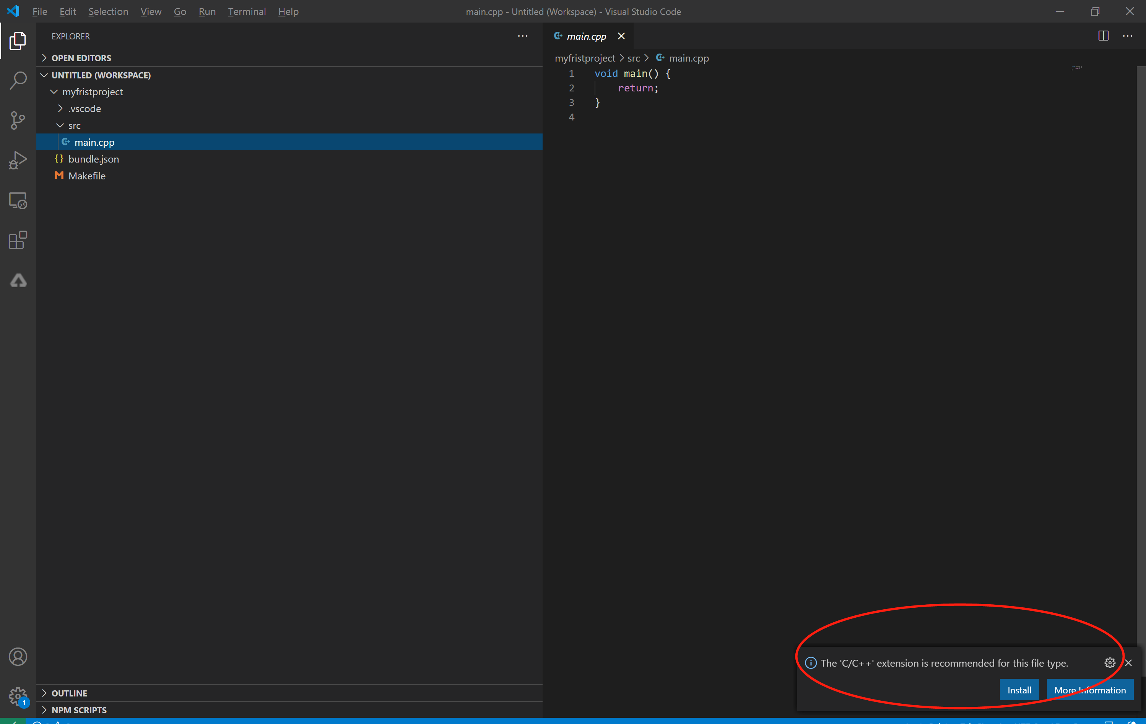Click the Install button in the notification
The height and width of the screenshot is (724, 1146).
(x=1019, y=690)
